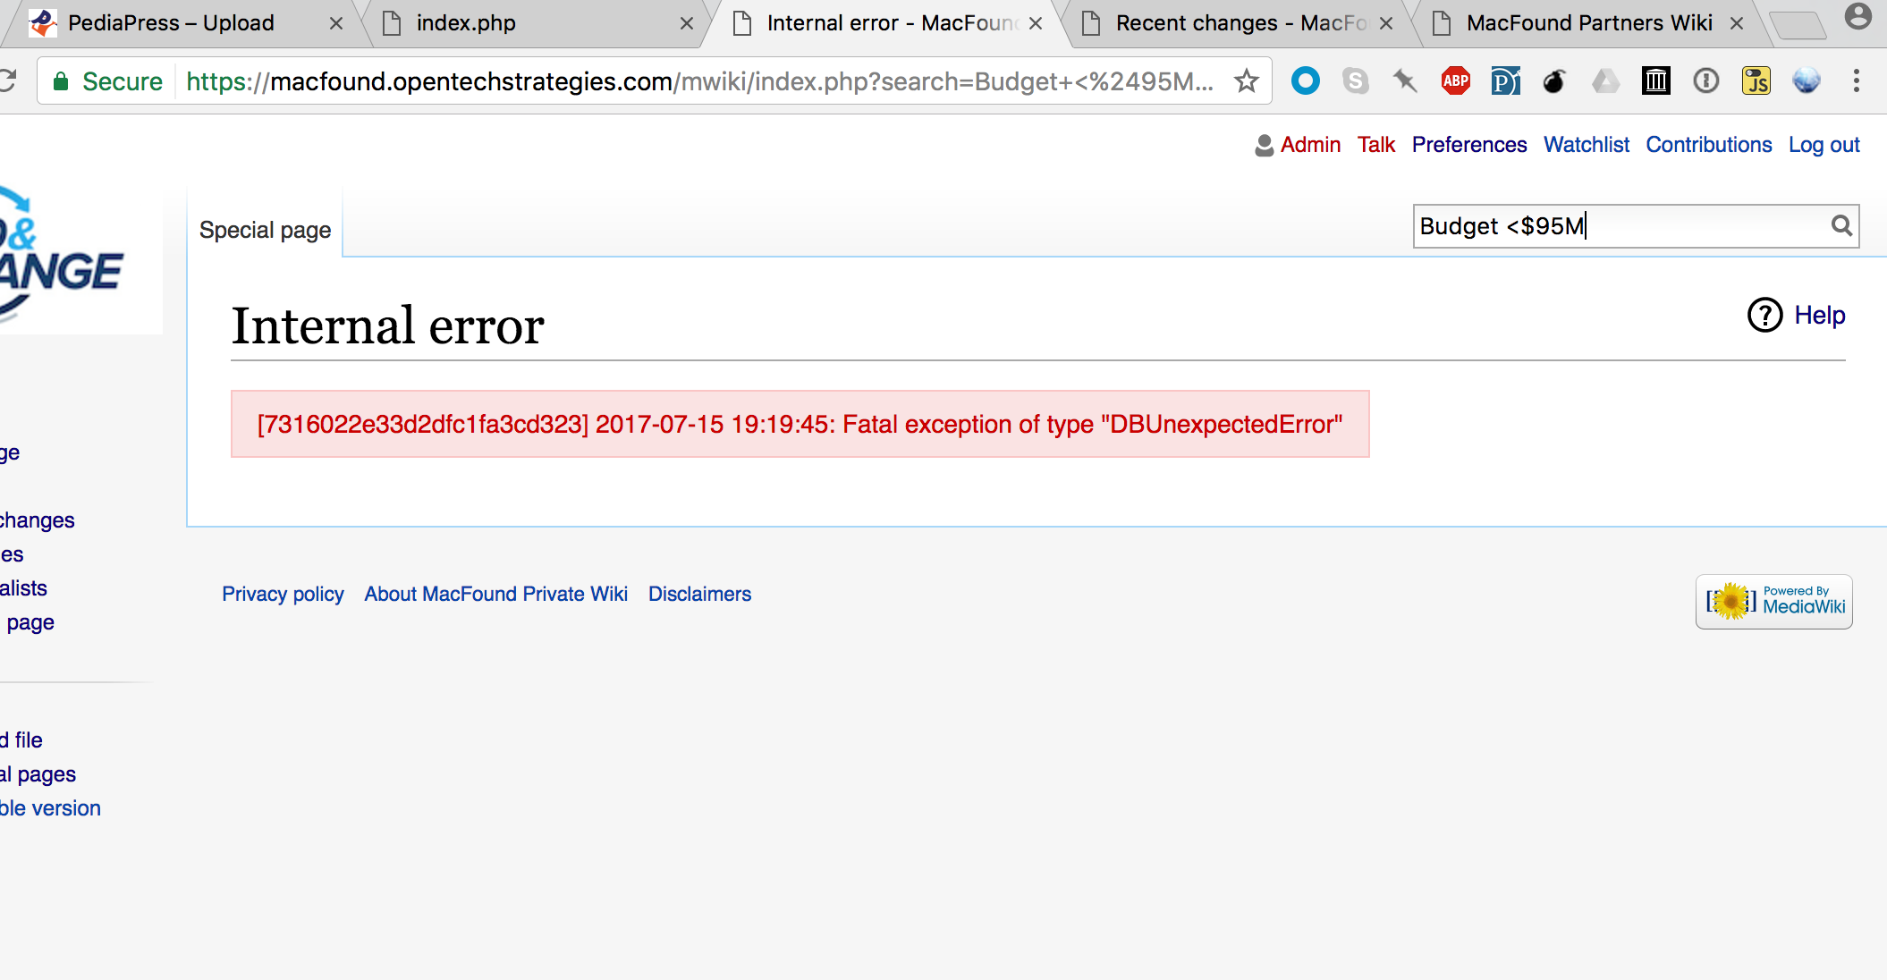
Task: Click the bomb-shaped extension icon
Action: tap(1553, 80)
